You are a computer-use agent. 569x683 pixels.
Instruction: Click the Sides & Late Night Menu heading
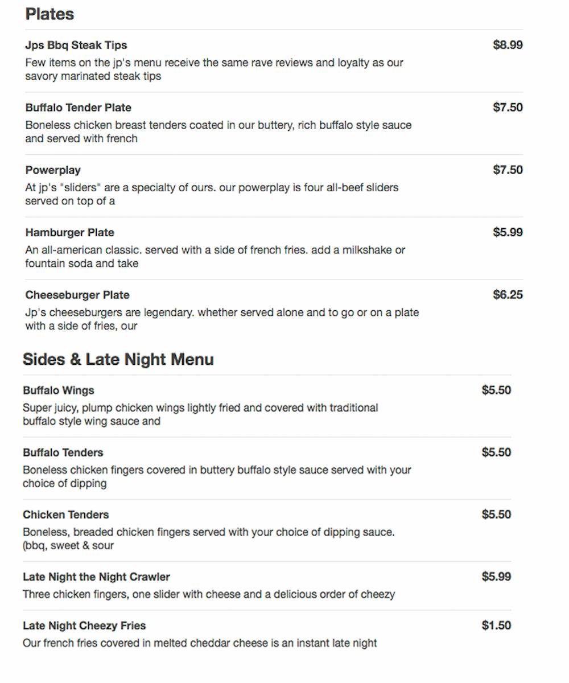(118, 360)
